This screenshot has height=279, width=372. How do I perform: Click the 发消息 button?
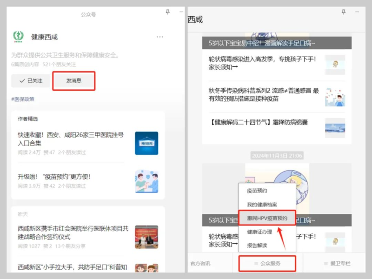pyautogui.click(x=73, y=81)
